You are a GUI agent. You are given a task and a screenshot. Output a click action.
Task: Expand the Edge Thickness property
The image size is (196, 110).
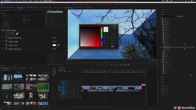click(x=2, y=37)
